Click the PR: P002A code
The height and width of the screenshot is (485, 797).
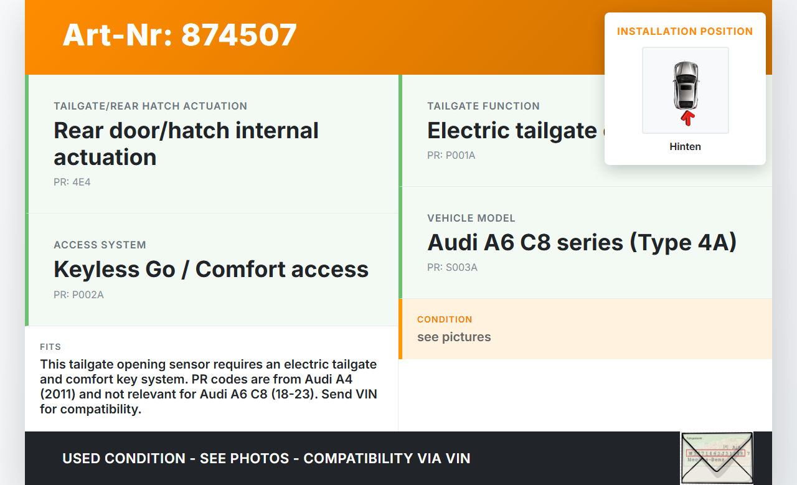(78, 294)
